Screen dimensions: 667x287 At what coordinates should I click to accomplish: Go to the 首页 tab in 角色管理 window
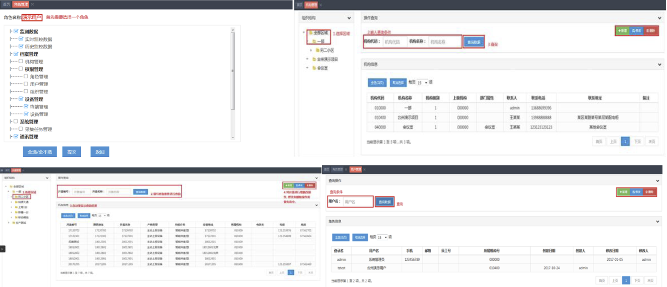click(6, 5)
